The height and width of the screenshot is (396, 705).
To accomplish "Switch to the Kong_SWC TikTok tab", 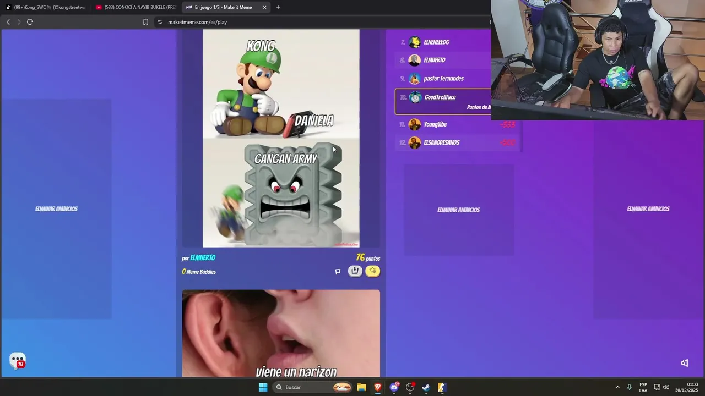I will click(x=46, y=7).
